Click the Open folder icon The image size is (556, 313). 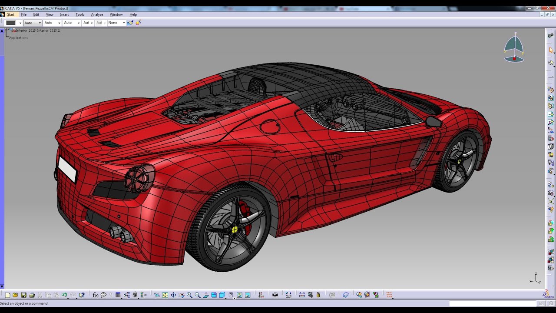pos(15,295)
